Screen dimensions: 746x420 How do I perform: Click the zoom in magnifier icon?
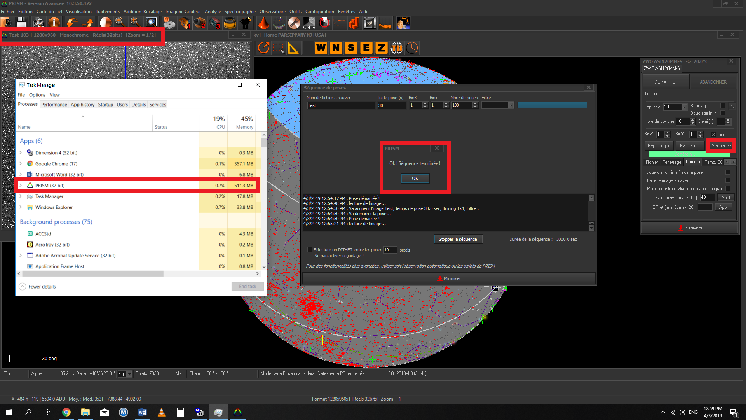click(x=136, y=23)
